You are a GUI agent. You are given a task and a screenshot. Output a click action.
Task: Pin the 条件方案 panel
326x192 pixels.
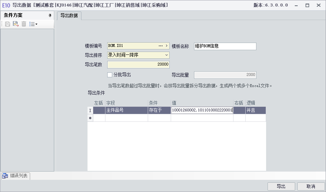point(50,15)
